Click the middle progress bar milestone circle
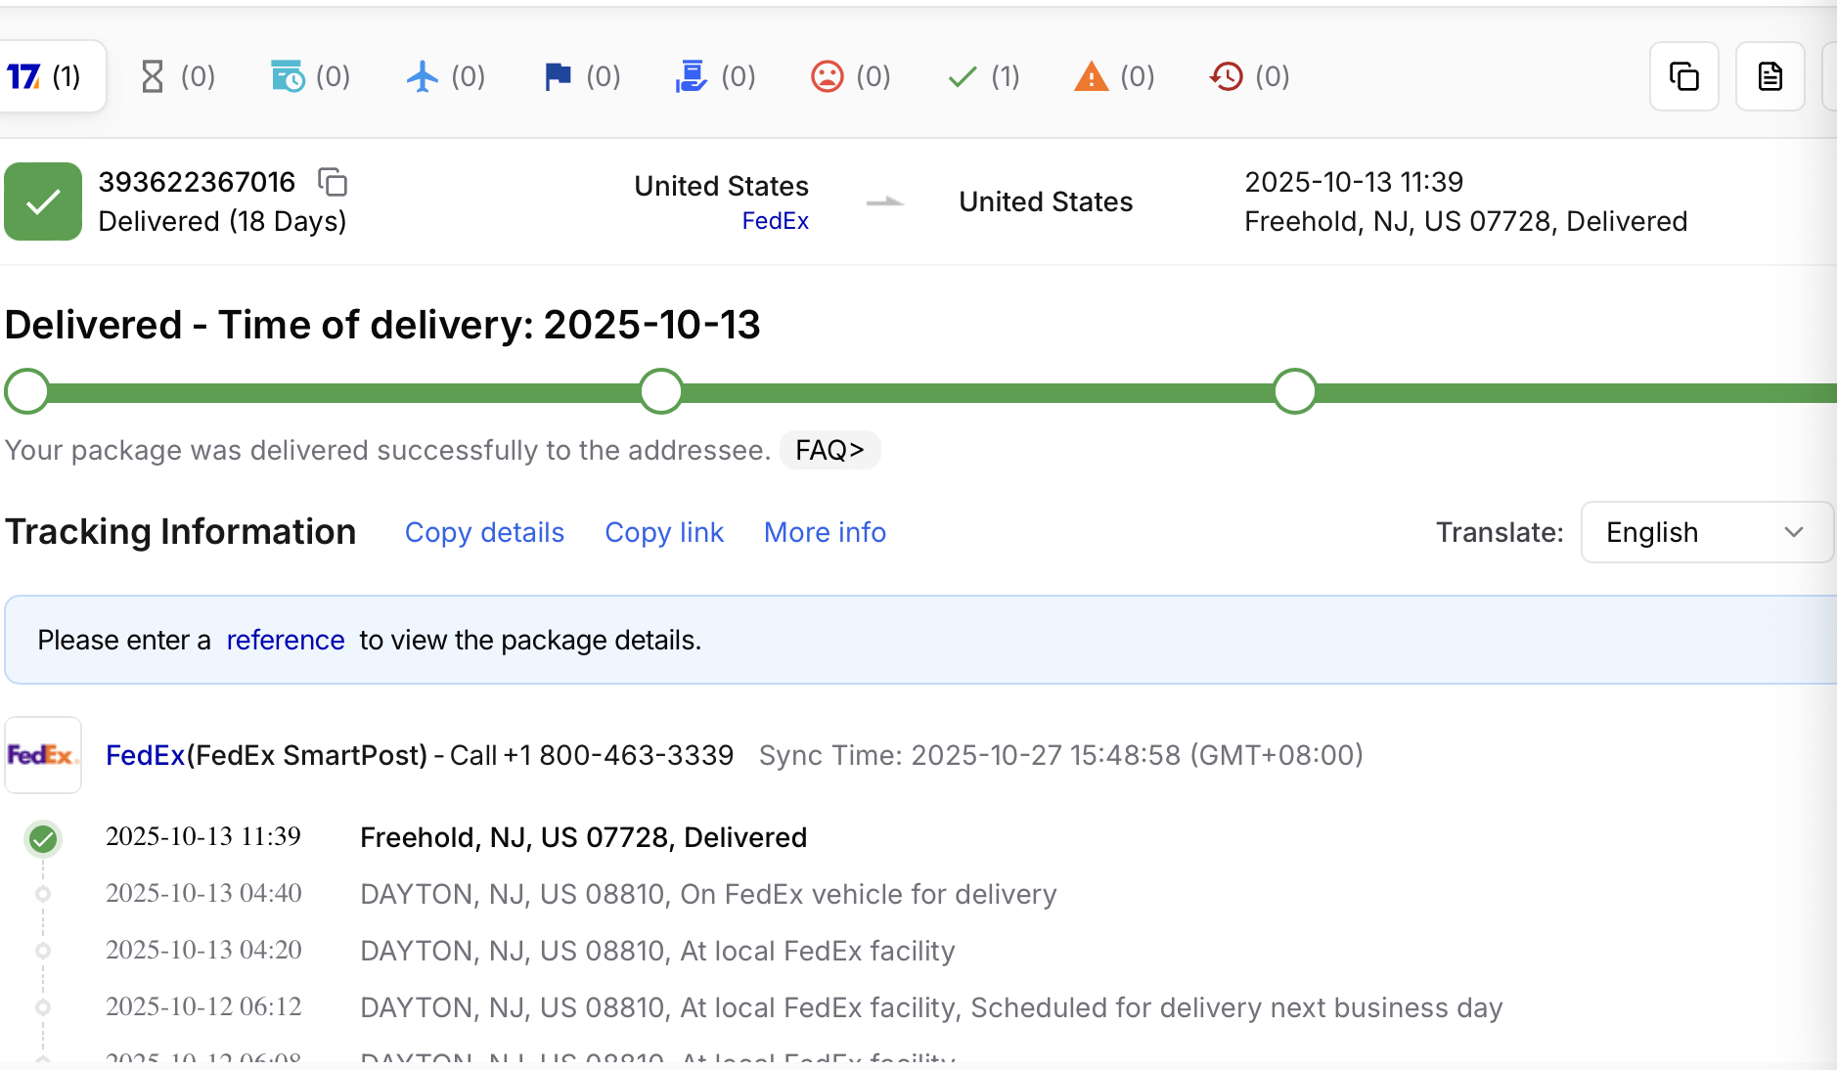Viewport: 1837px width, 1070px height. (661, 391)
